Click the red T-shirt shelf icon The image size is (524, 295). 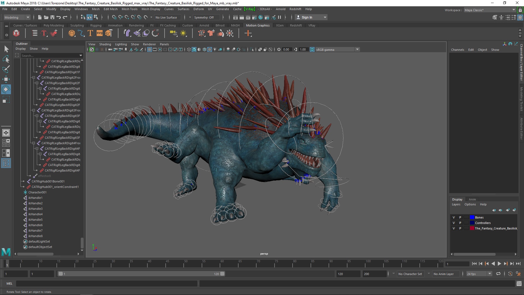(211, 33)
